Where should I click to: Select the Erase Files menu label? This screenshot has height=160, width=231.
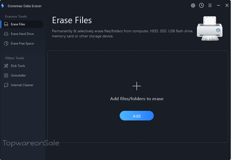point(18,24)
